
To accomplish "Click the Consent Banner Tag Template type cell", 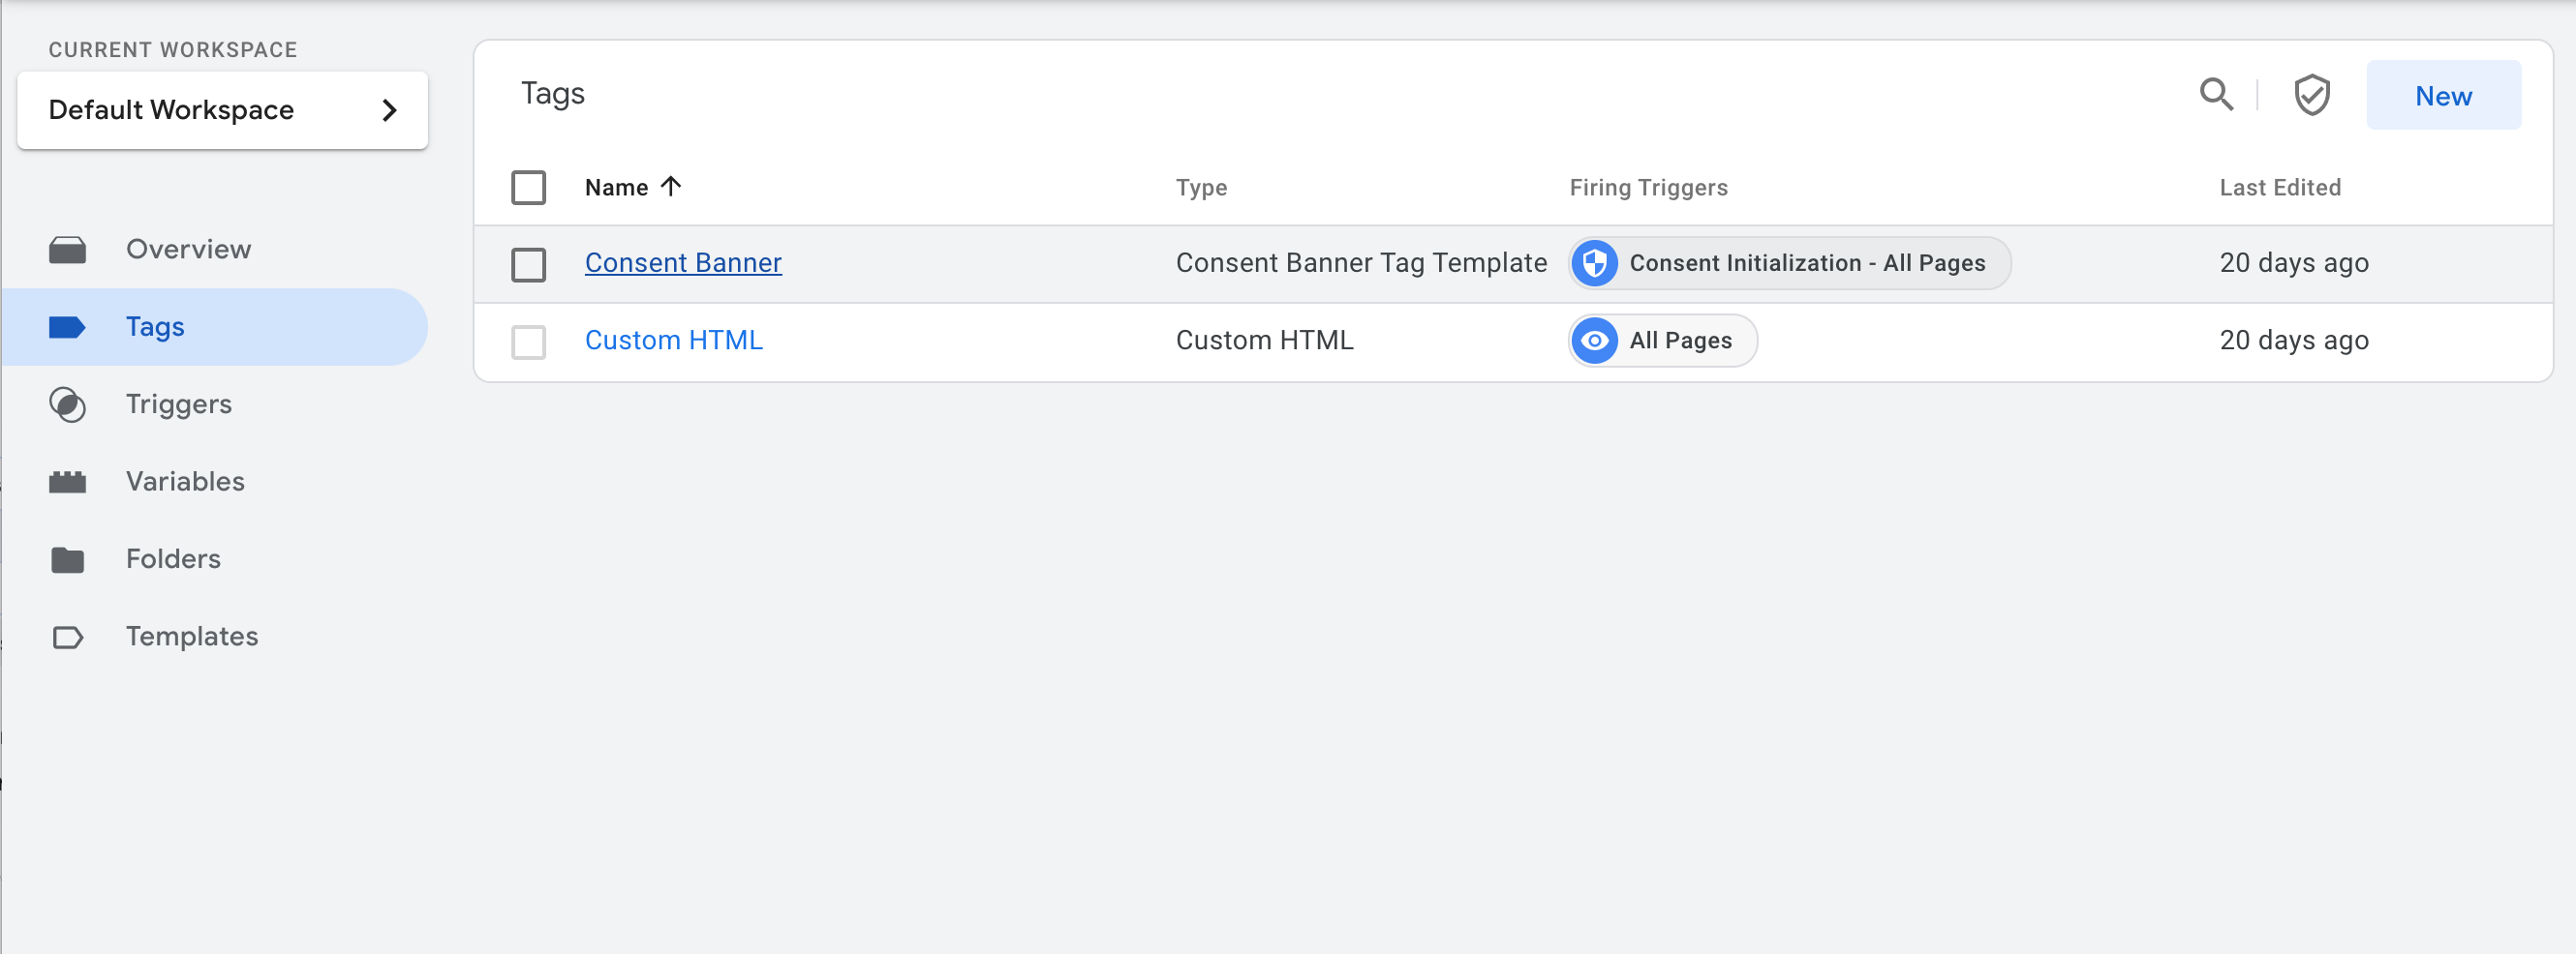I will click(1361, 263).
